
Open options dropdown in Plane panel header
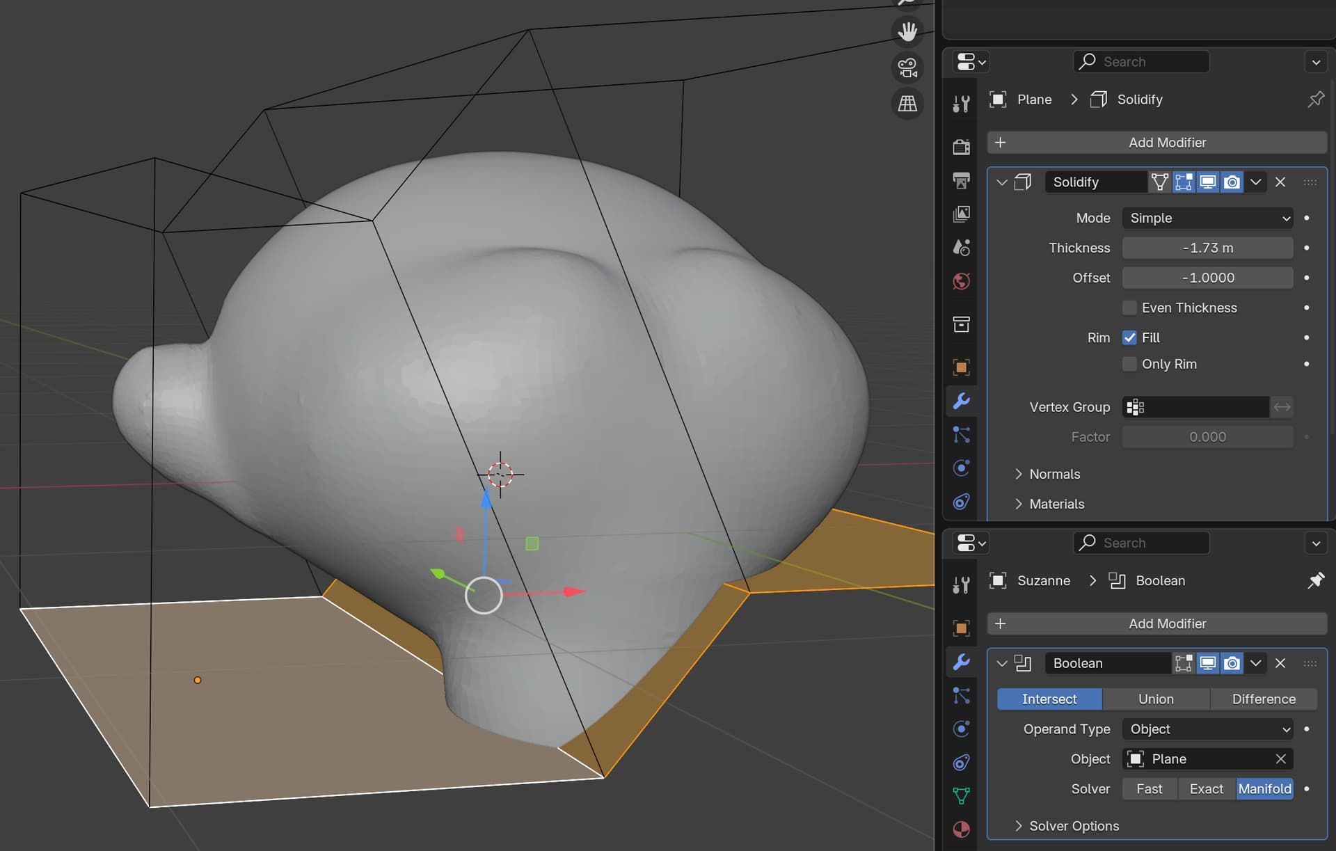pyautogui.click(x=1316, y=62)
